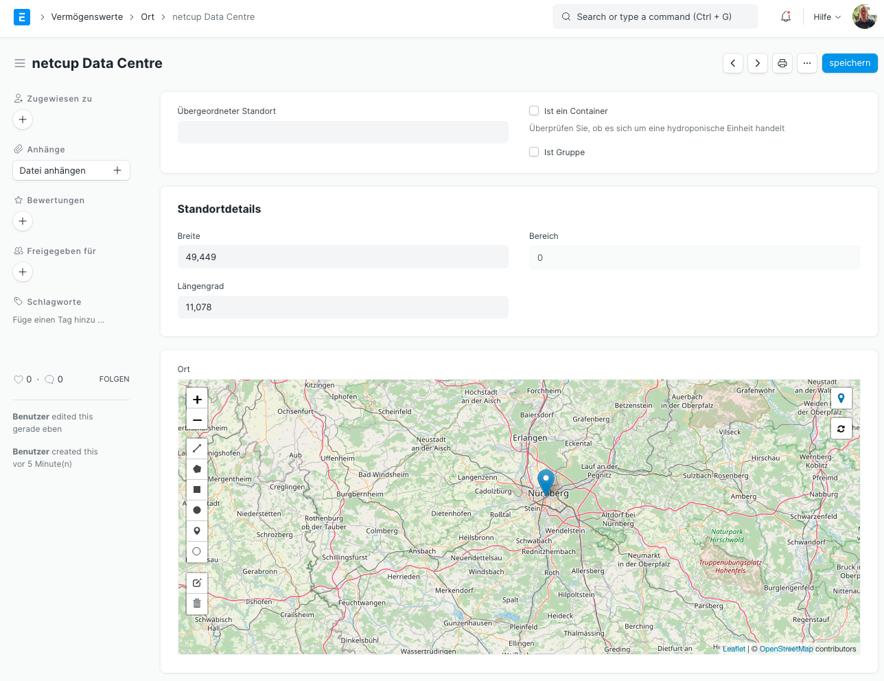Open the user avatar menu
Image resolution: width=884 pixels, height=681 pixels.
[x=864, y=16]
